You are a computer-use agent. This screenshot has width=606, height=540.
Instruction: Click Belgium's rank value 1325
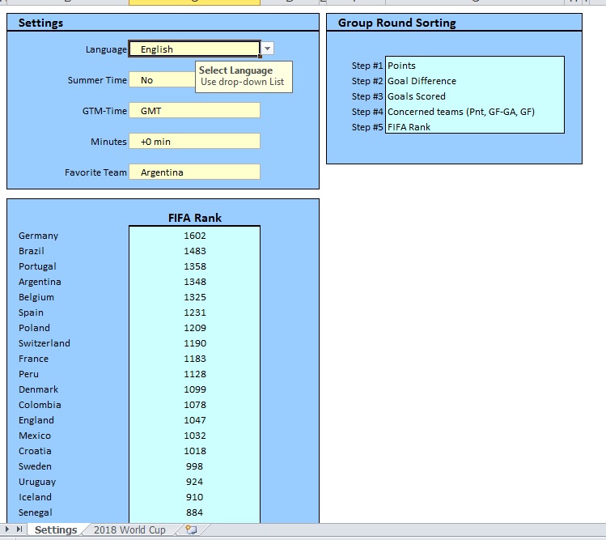(194, 297)
